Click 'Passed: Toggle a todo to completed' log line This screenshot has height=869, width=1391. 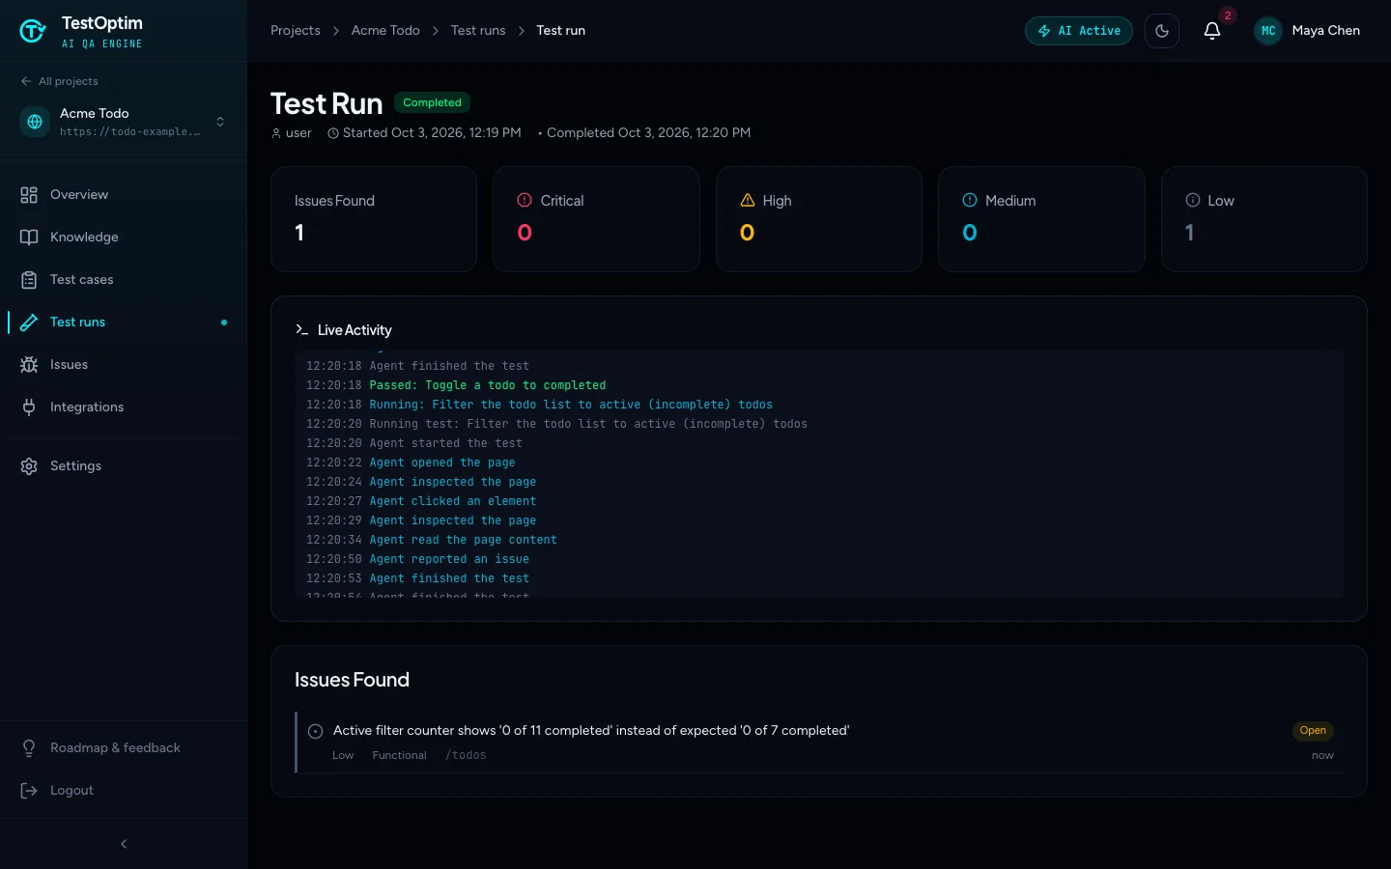coord(488,385)
